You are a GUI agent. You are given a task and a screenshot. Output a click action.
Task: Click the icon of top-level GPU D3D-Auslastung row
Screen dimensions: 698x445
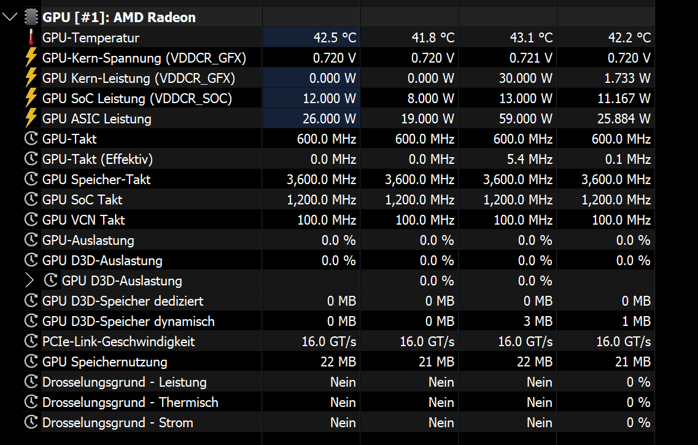(x=31, y=260)
